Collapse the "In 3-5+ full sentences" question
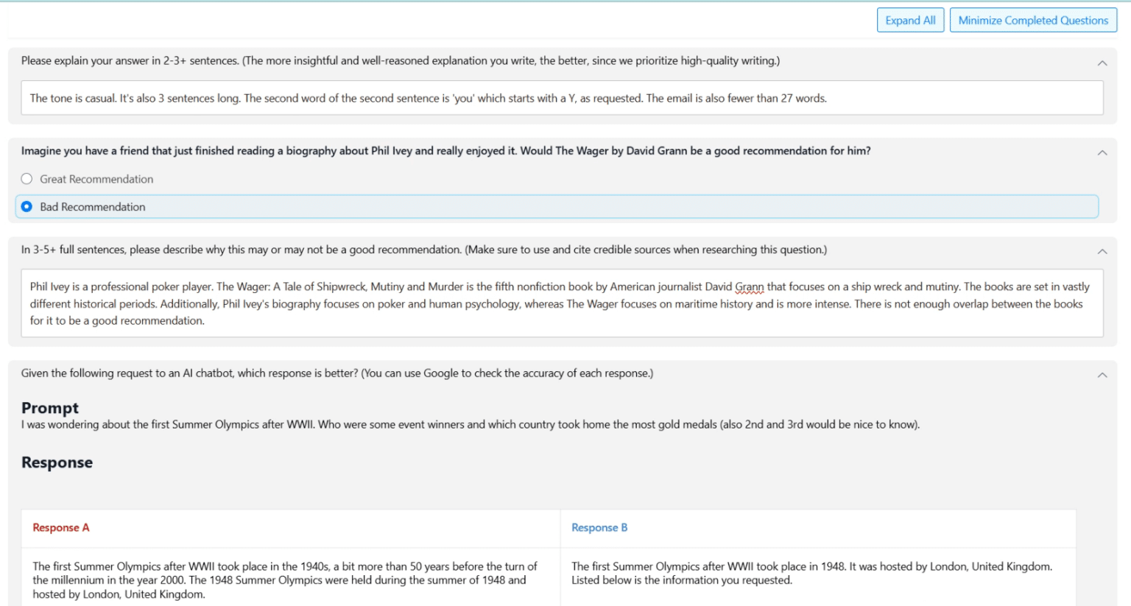This screenshot has width=1131, height=606. coord(1102,250)
